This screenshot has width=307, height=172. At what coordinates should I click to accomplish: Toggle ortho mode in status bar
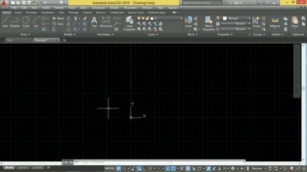[x=145, y=169]
